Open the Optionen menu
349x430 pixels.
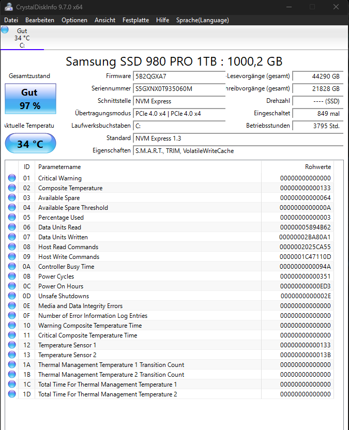tap(74, 20)
